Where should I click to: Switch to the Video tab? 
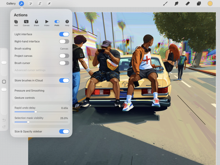click(47, 23)
